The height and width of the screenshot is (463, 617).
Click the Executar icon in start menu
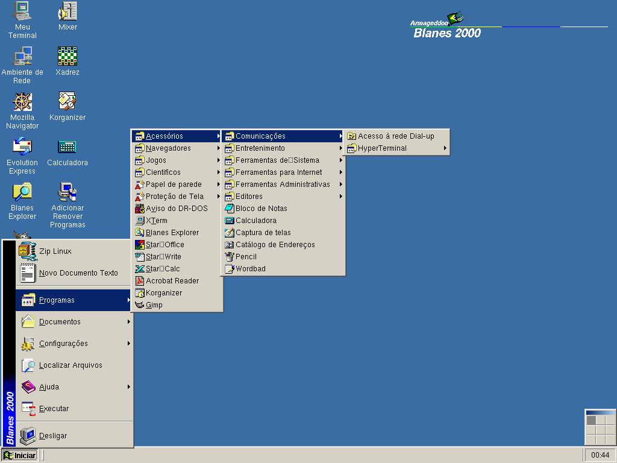28,409
